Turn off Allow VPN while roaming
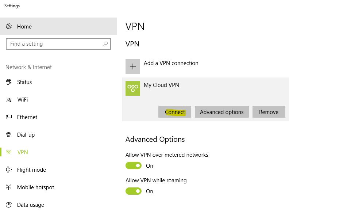343x213 pixels. [134, 191]
